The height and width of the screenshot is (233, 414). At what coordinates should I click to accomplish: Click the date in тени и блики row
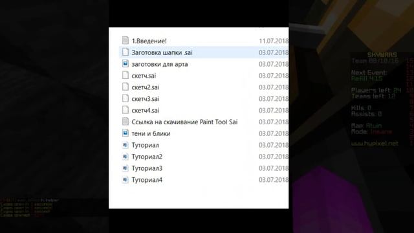(274, 134)
